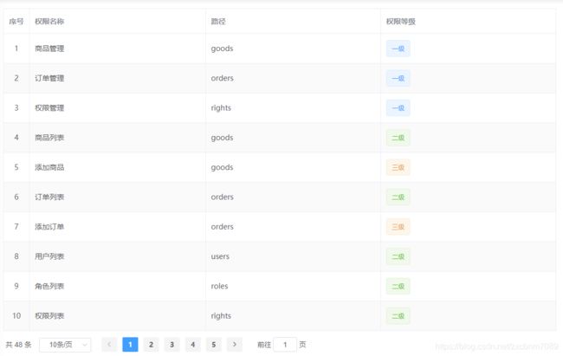Click the orders path in 添加订单 row
The image size is (563, 356).
pos(223,227)
